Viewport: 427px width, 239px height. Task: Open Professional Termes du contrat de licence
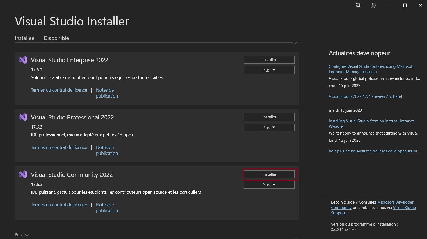pyautogui.click(x=59, y=147)
